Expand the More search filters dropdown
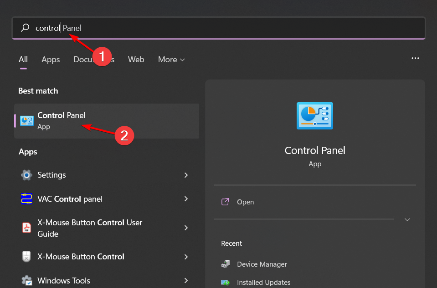The image size is (437, 288). tap(171, 60)
